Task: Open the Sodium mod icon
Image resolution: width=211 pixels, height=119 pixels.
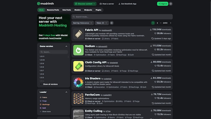Action: 79,50
